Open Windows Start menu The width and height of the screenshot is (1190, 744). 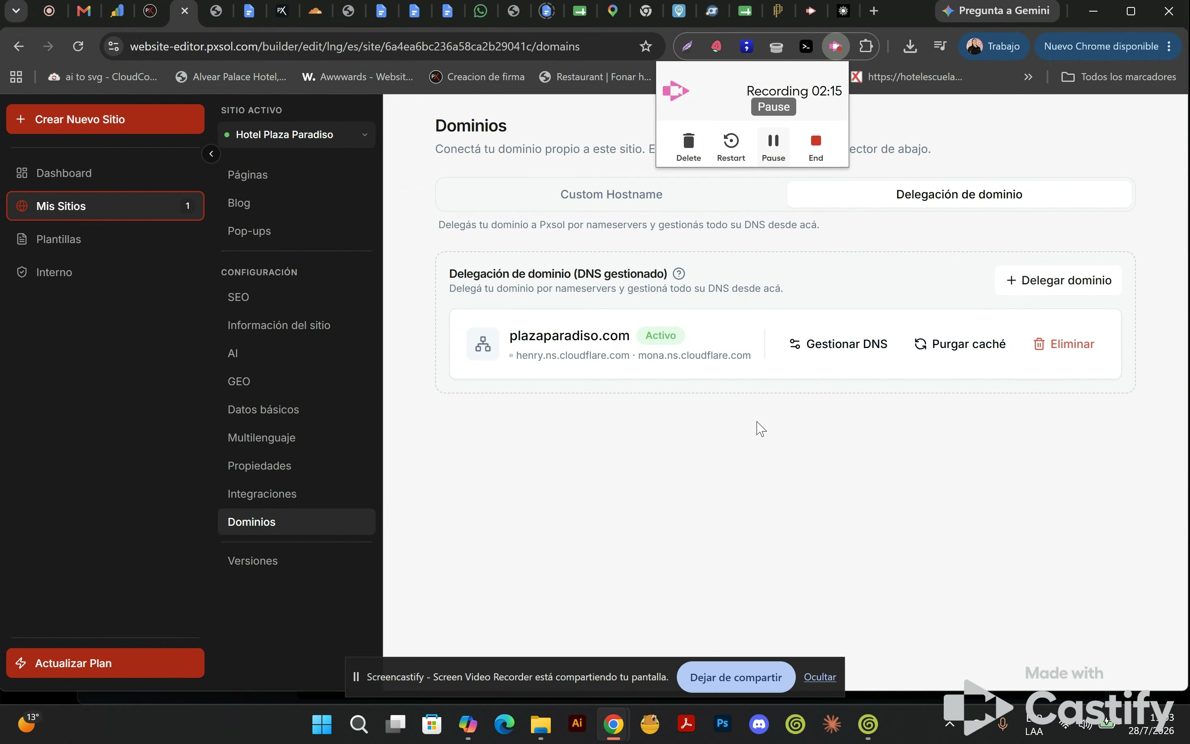pyautogui.click(x=322, y=724)
